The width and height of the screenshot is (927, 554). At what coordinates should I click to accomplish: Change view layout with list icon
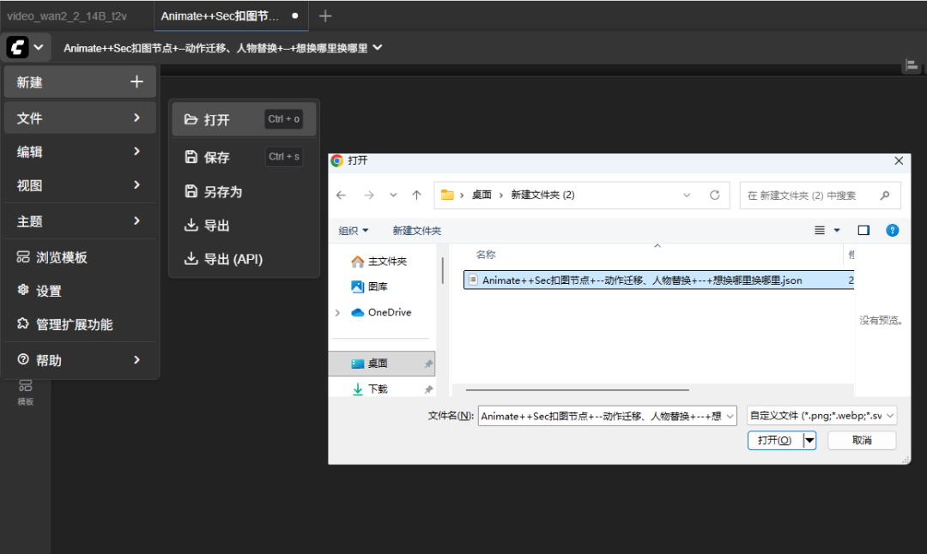pos(820,231)
